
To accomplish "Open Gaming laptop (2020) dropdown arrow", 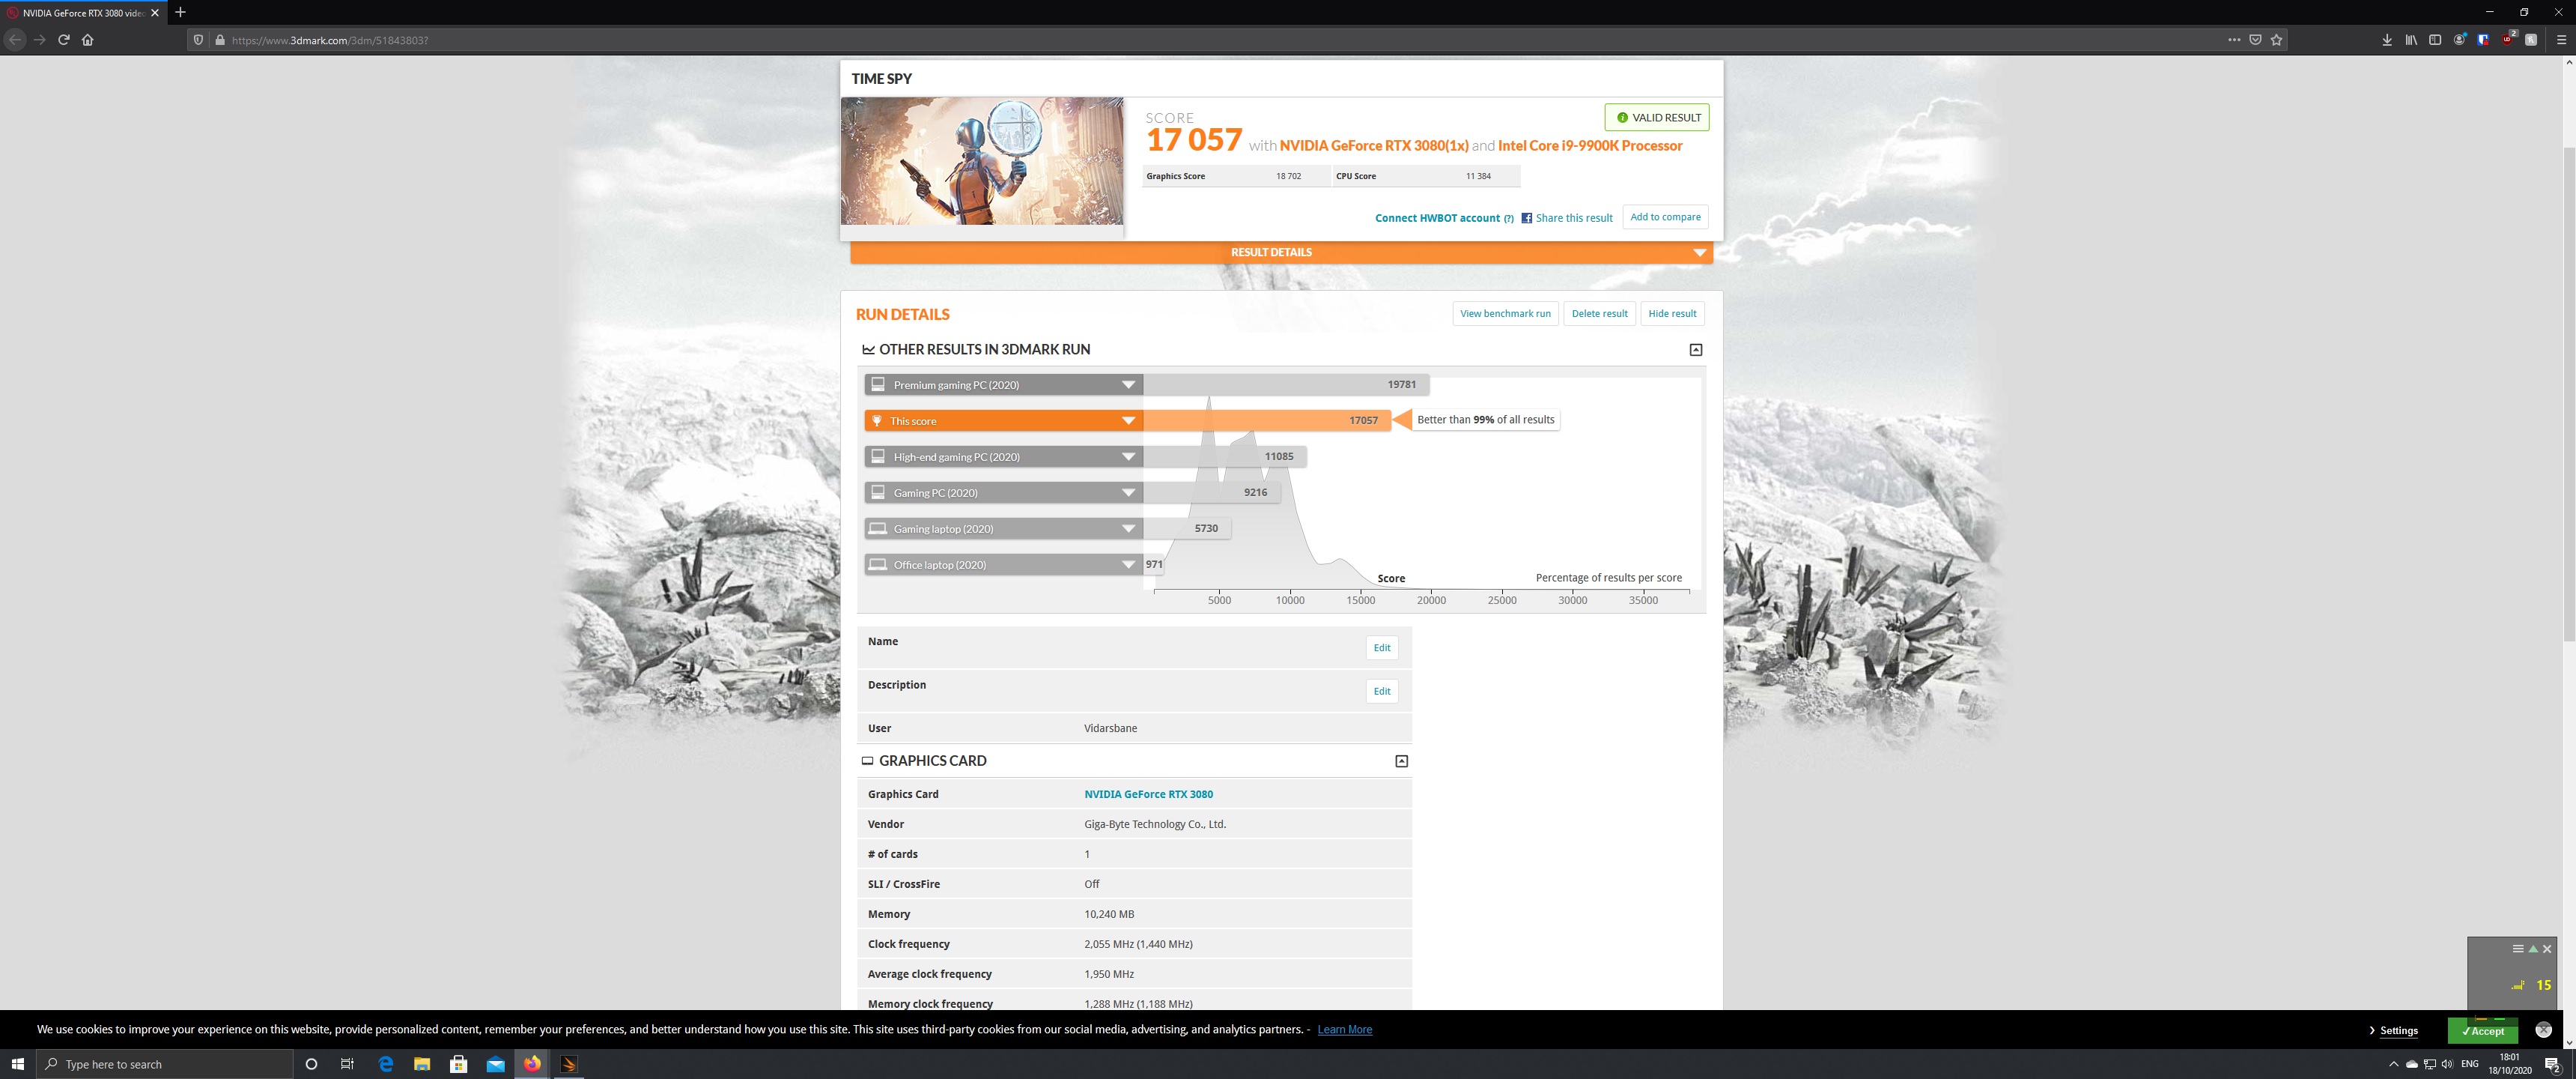I will [x=1128, y=528].
